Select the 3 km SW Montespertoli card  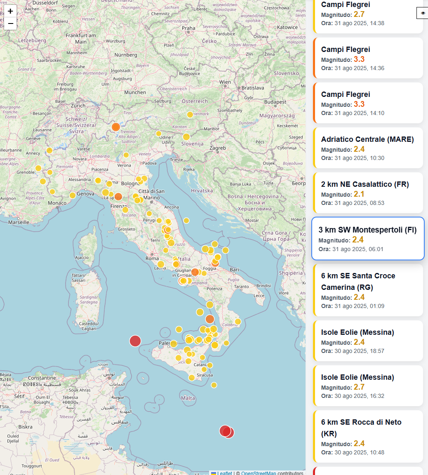(x=368, y=238)
